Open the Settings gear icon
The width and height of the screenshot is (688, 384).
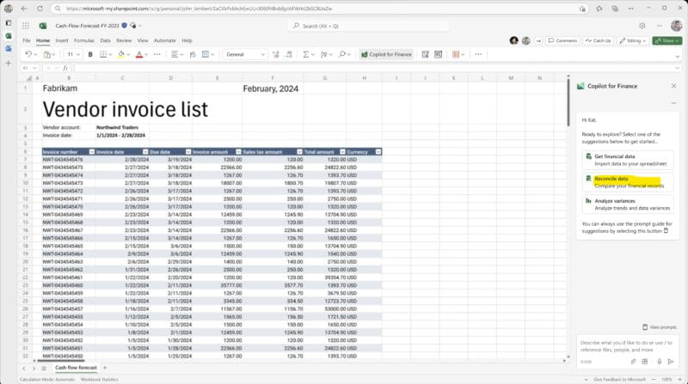click(642, 26)
